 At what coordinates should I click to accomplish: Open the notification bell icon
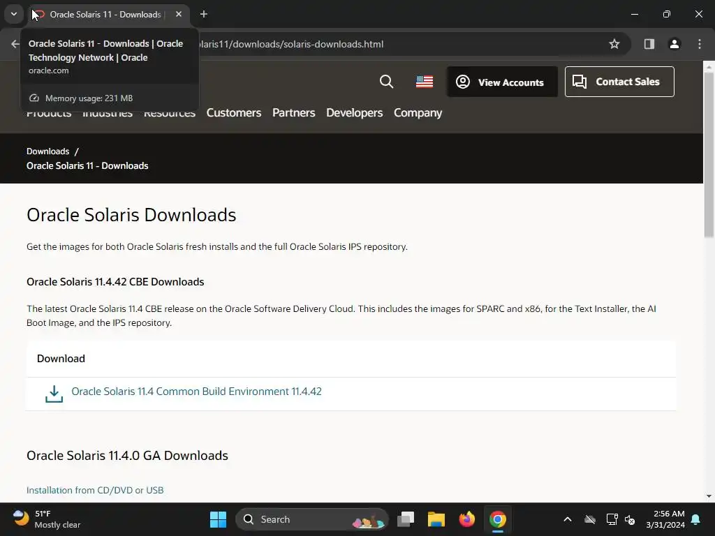[696, 519]
